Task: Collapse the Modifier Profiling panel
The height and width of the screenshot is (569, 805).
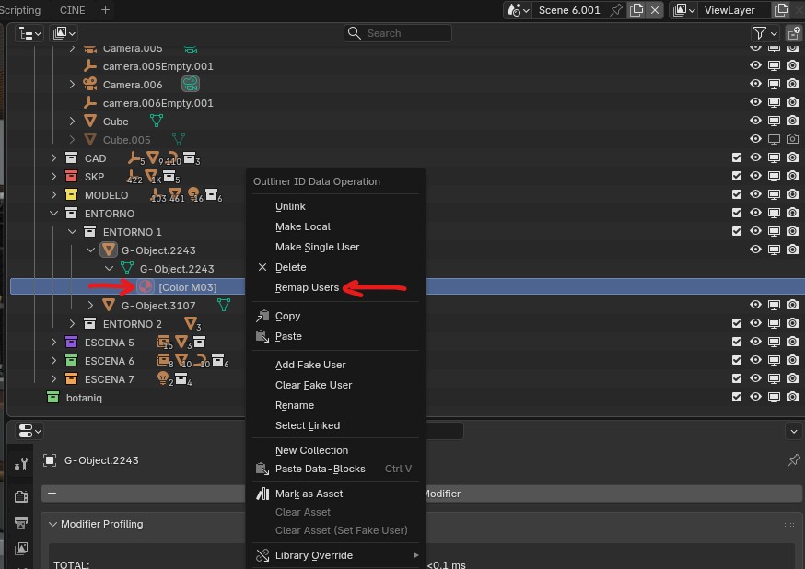Action: [52, 524]
